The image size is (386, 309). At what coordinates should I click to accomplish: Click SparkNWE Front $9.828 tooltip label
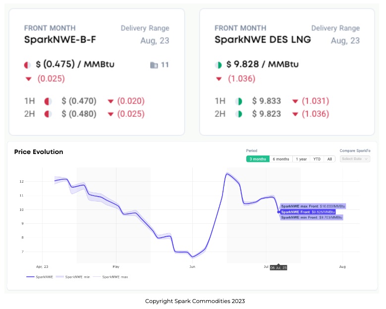pyautogui.click(x=308, y=212)
